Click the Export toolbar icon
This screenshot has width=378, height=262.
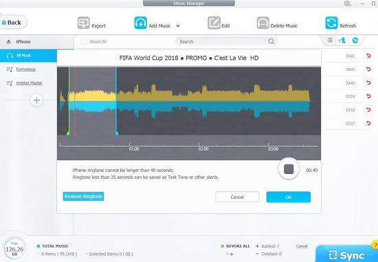(x=83, y=23)
